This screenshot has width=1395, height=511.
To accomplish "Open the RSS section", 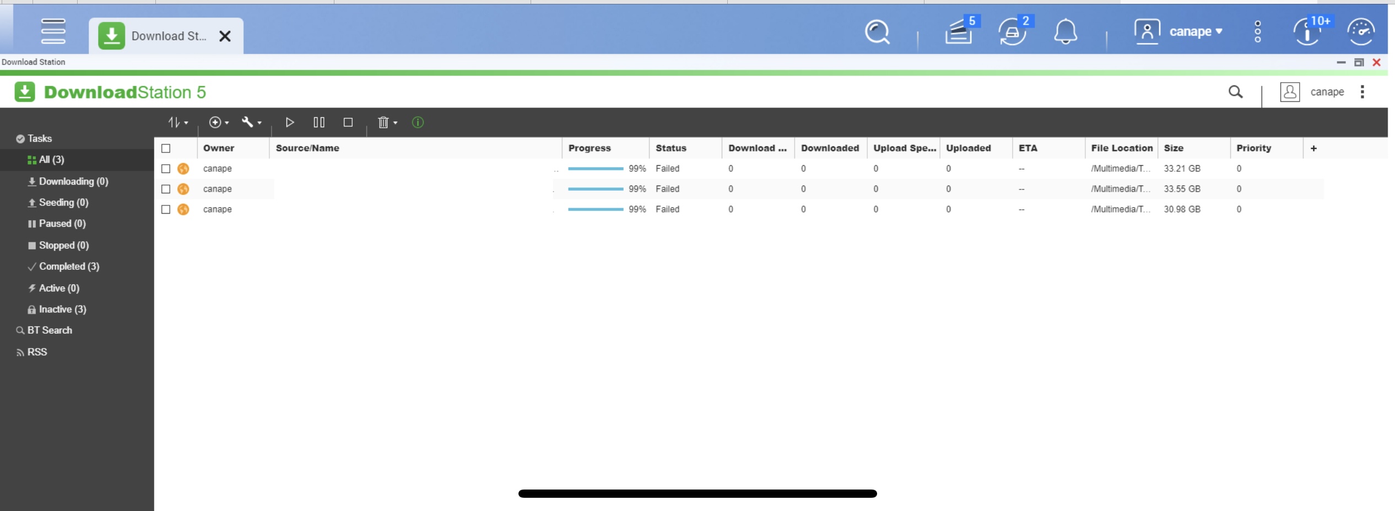I will tap(37, 352).
